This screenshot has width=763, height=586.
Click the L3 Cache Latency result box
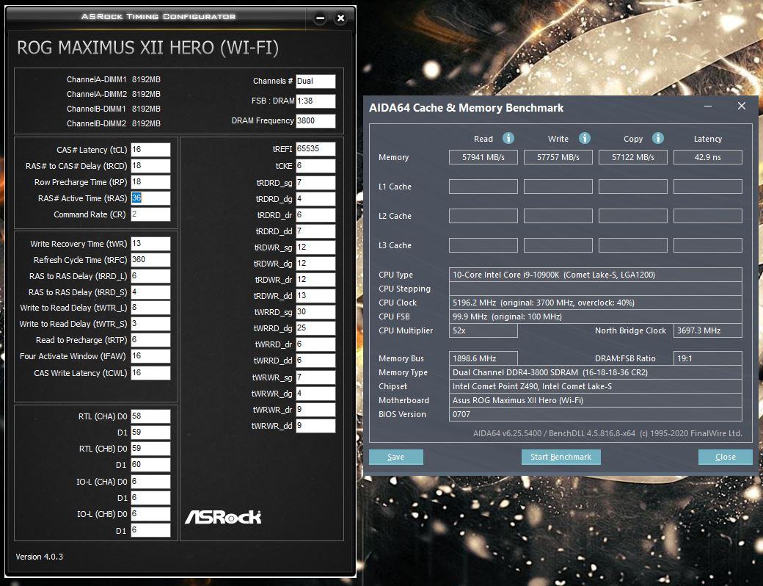click(x=708, y=245)
